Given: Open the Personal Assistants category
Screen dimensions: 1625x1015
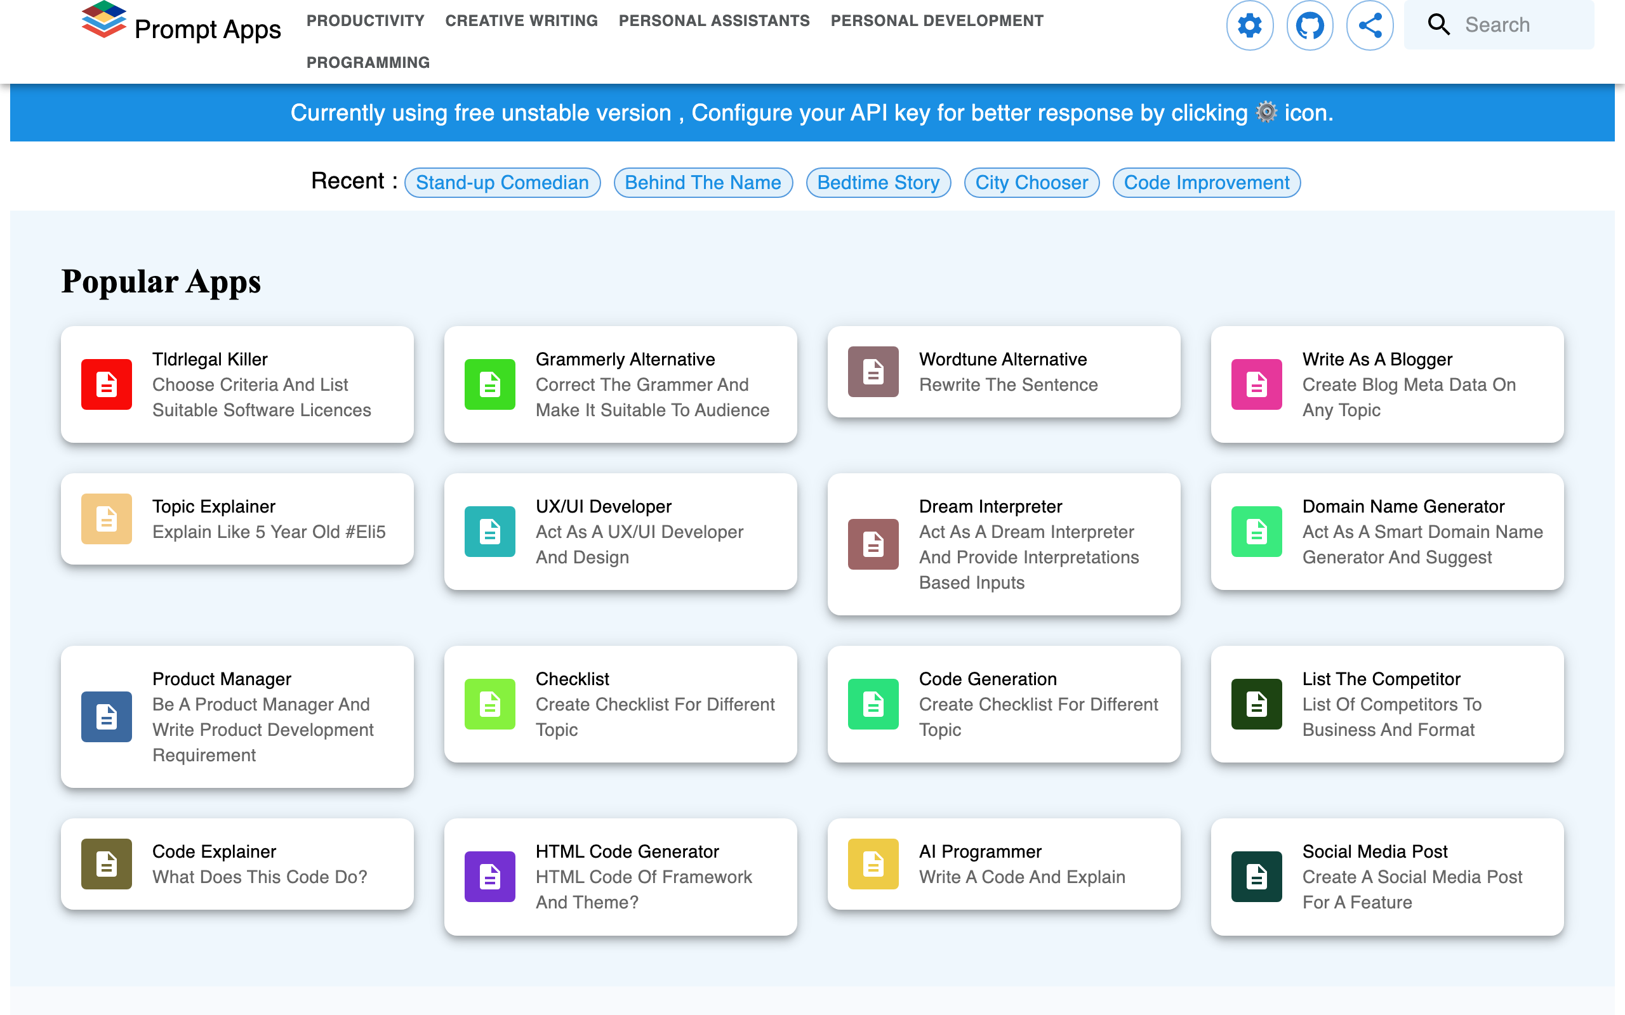Looking at the screenshot, I should [x=713, y=21].
